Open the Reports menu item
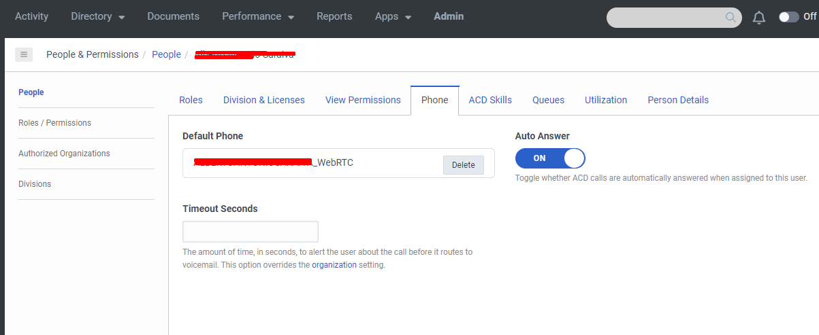The width and height of the screenshot is (819, 335). click(x=334, y=16)
